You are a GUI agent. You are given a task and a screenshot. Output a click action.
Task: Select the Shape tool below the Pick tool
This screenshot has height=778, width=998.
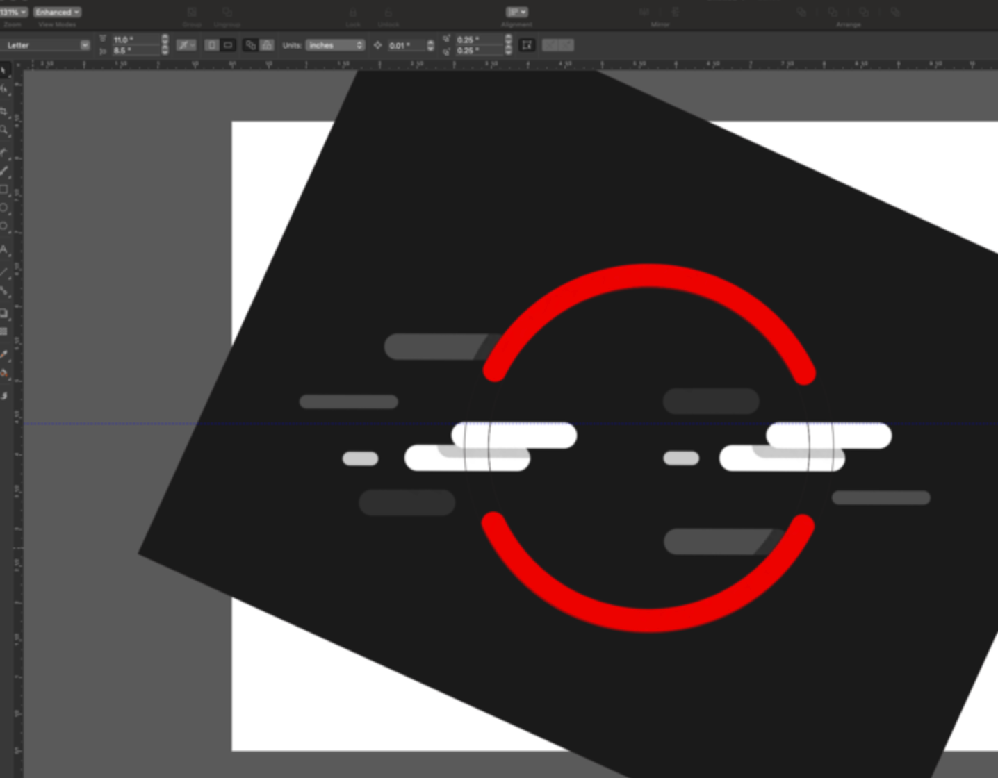pos(4,90)
